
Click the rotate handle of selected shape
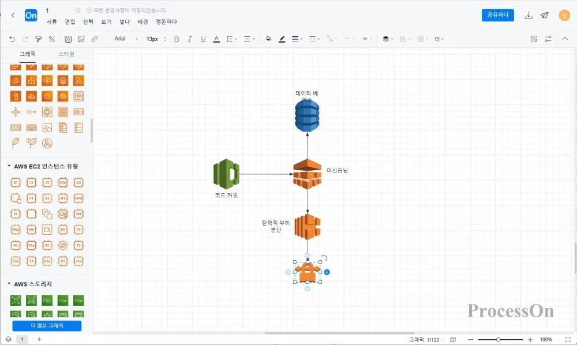[x=324, y=258]
